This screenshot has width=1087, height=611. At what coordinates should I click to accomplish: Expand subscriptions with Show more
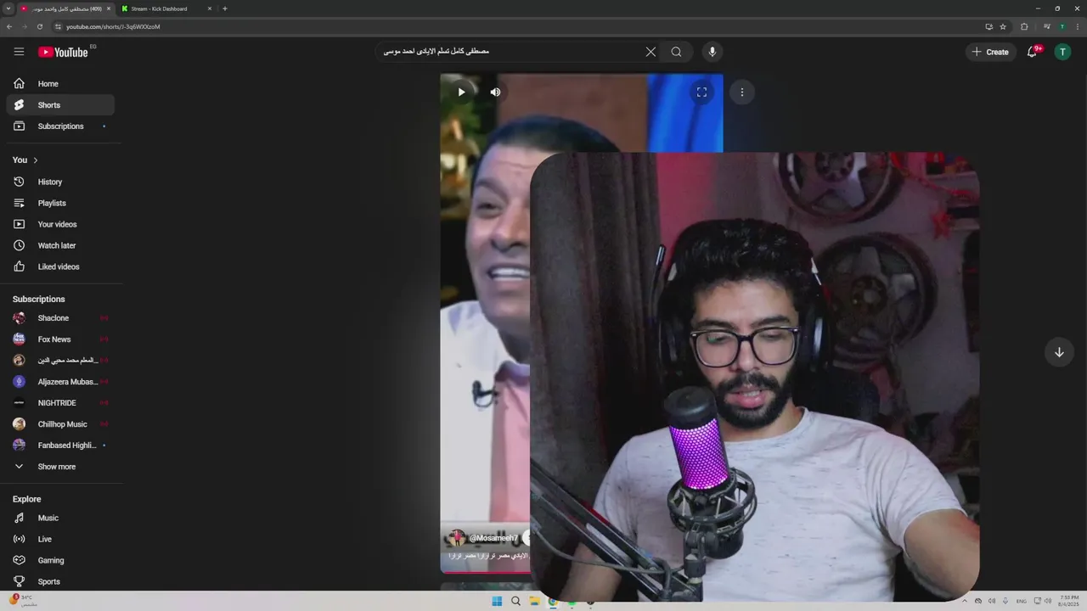pyautogui.click(x=59, y=467)
